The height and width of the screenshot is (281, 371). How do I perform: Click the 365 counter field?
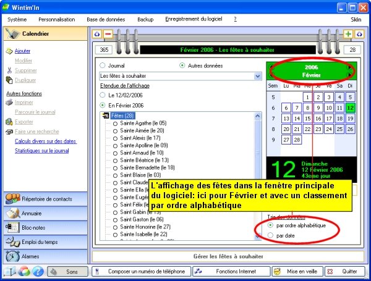[104, 49]
